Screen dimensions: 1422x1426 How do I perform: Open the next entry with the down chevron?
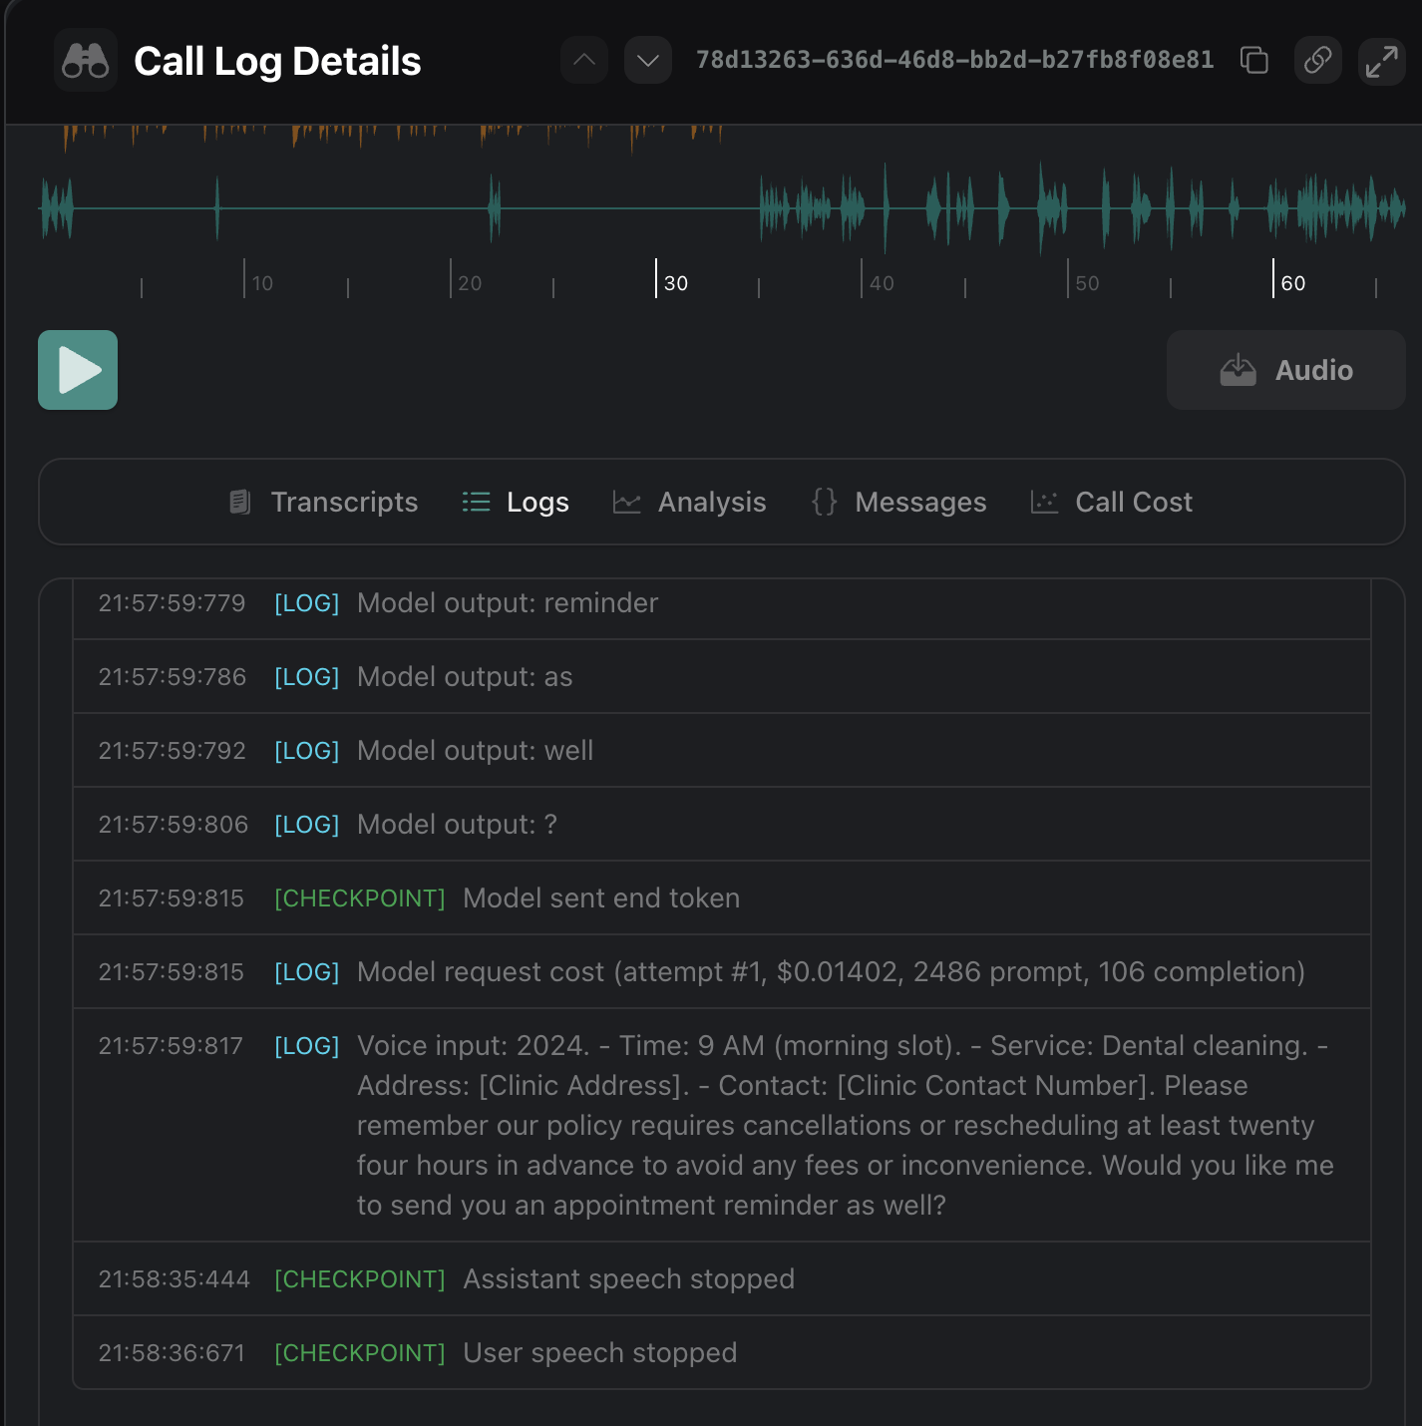click(x=647, y=61)
